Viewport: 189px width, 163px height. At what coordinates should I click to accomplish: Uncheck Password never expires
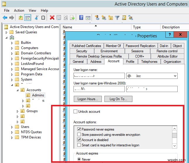pos(79,129)
